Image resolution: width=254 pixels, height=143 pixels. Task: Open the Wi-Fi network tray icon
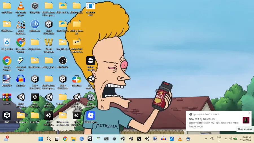click(226, 139)
